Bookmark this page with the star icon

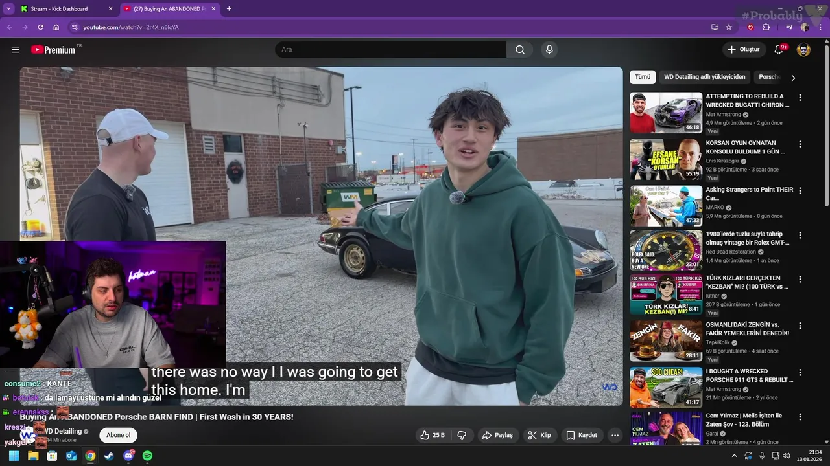click(x=729, y=27)
